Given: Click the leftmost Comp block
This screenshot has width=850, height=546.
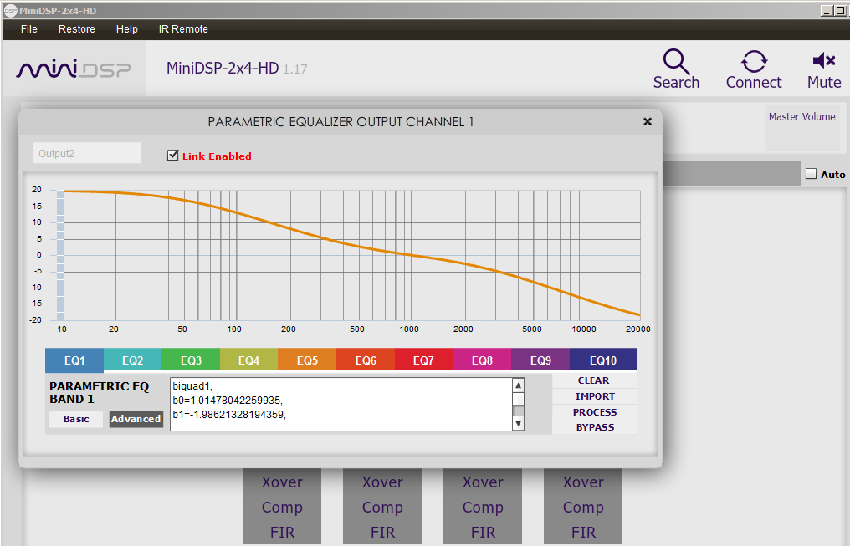Looking at the screenshot, I should (x=282, y=508).
